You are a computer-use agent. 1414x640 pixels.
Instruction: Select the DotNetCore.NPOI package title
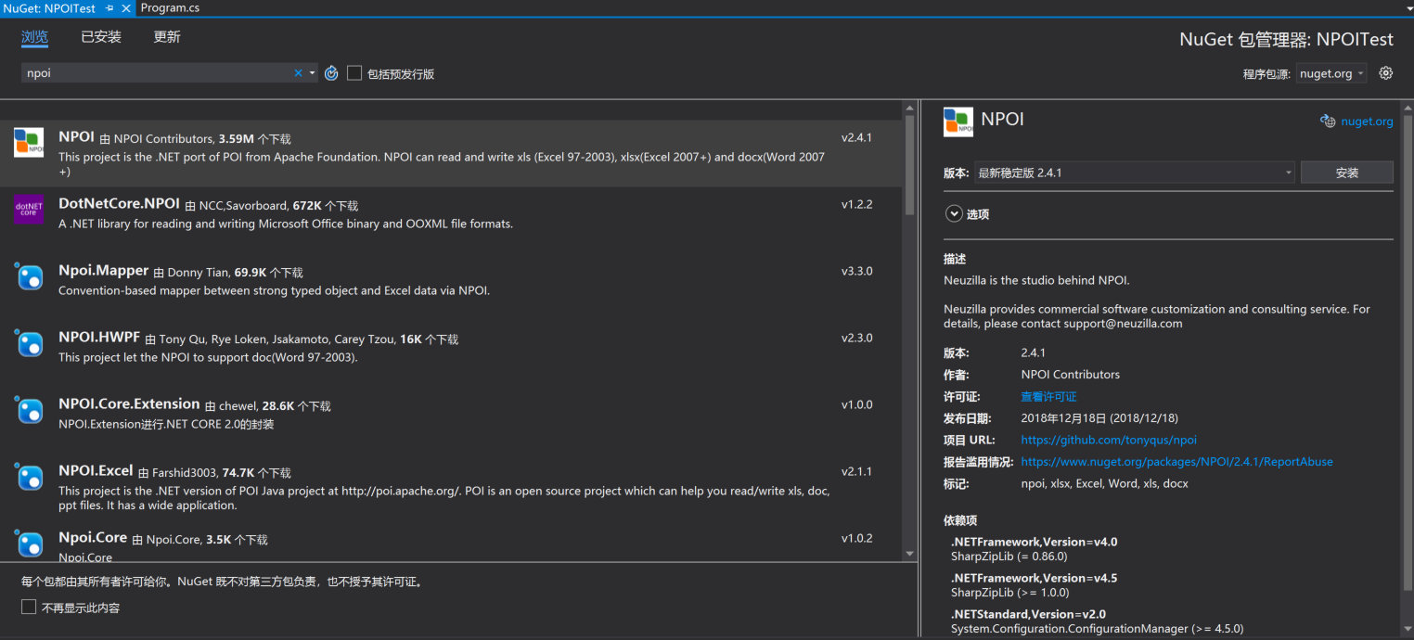point(119,203)
